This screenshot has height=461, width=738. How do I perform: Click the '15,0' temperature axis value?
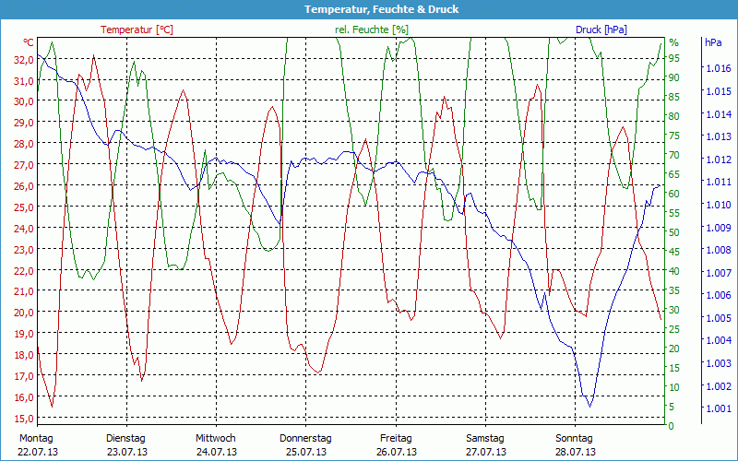[x=24, y=418]
